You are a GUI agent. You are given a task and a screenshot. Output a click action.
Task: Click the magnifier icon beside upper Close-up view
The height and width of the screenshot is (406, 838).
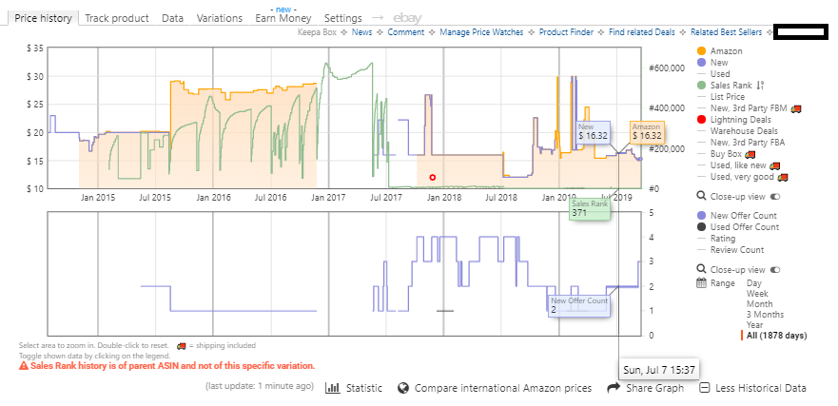point(702,196)
